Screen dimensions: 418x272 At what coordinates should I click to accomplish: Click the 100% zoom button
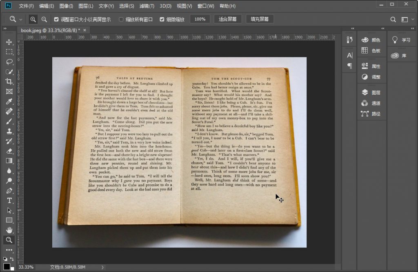[x=200, y=19]
